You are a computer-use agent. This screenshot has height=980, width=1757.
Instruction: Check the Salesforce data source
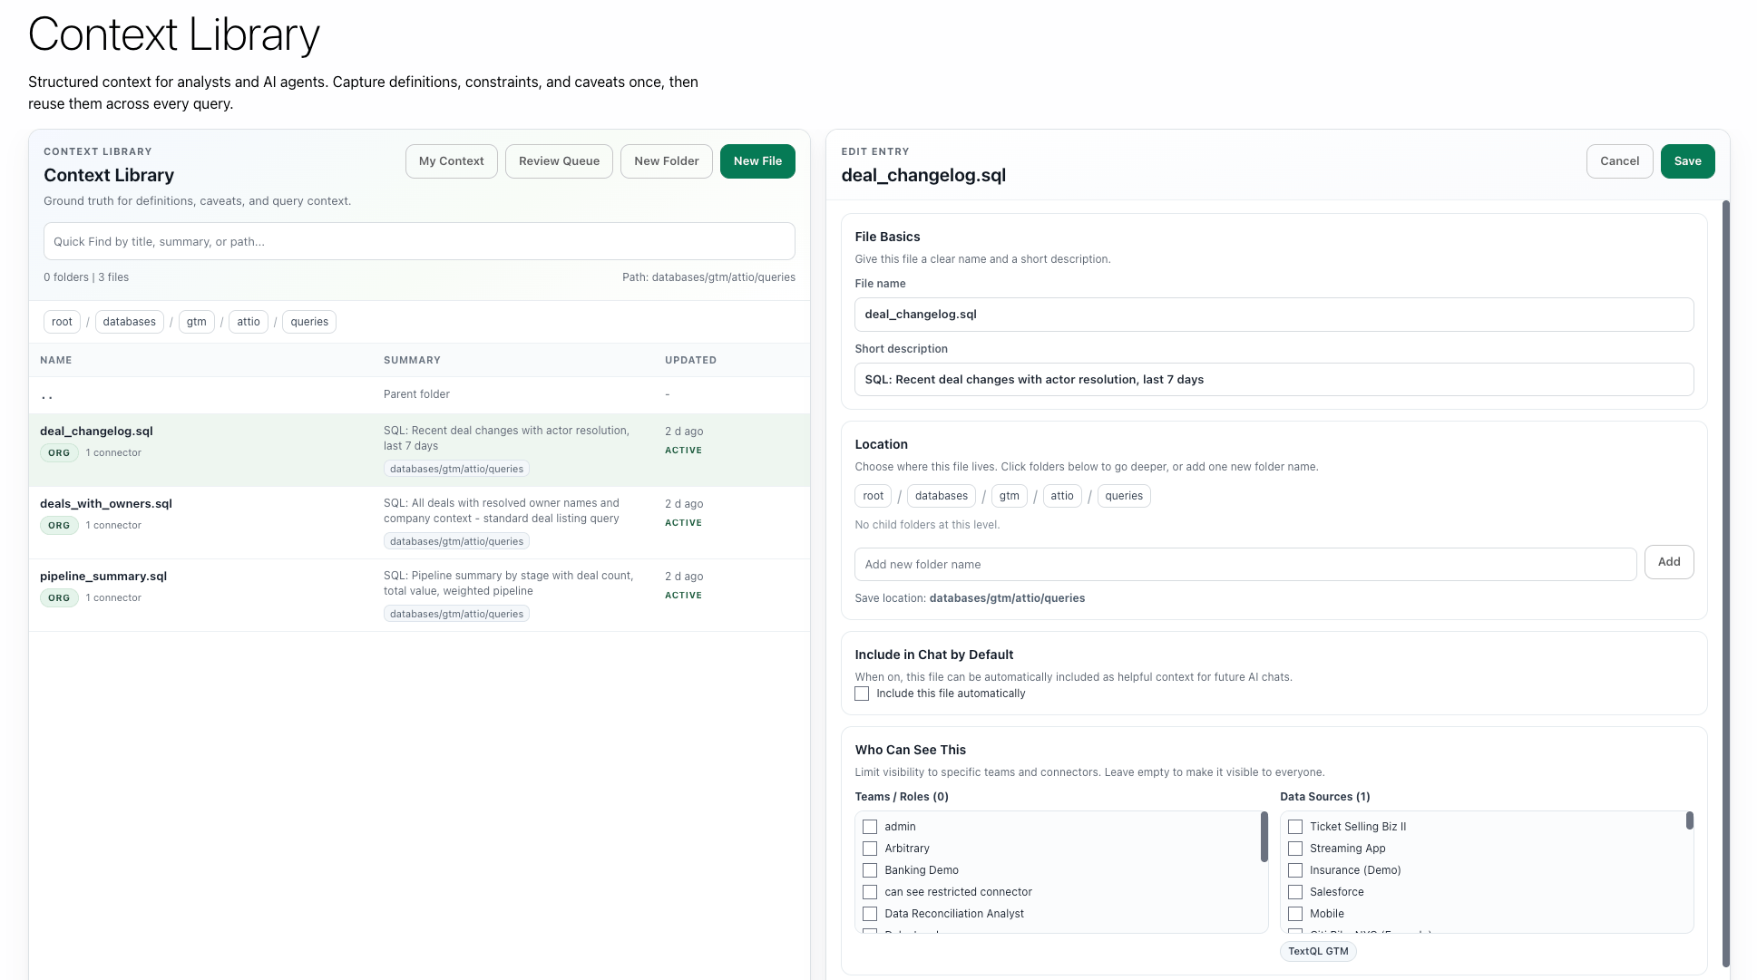coord(1295,892)
